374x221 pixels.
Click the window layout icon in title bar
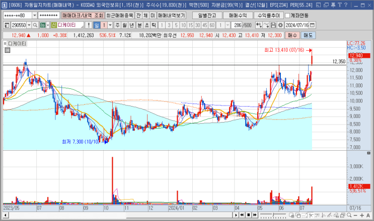[318, 5]
